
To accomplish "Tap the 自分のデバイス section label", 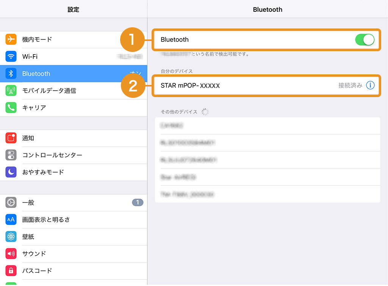I will pos(177,71).
